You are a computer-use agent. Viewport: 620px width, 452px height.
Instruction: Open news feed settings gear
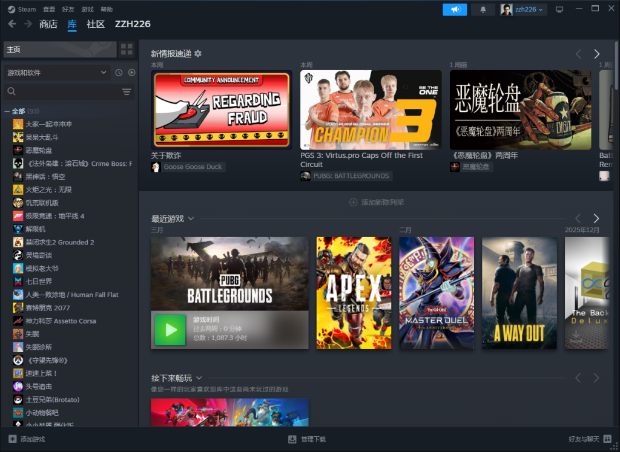(198, 54)
